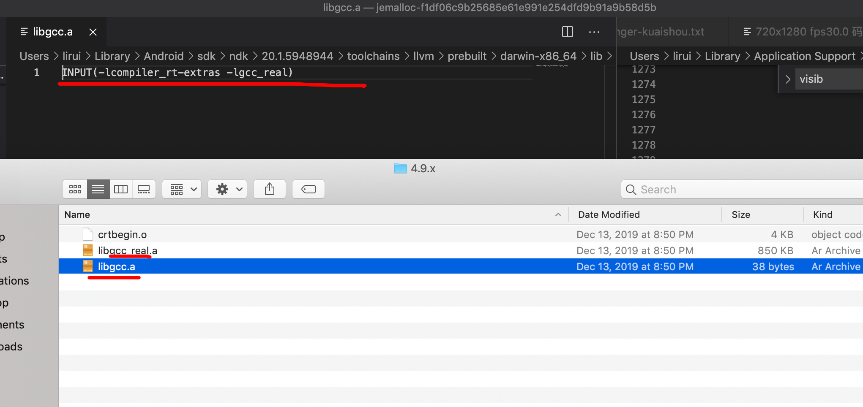Click lib breadcrumb segment
863x407 pixels.
point(596,56)
